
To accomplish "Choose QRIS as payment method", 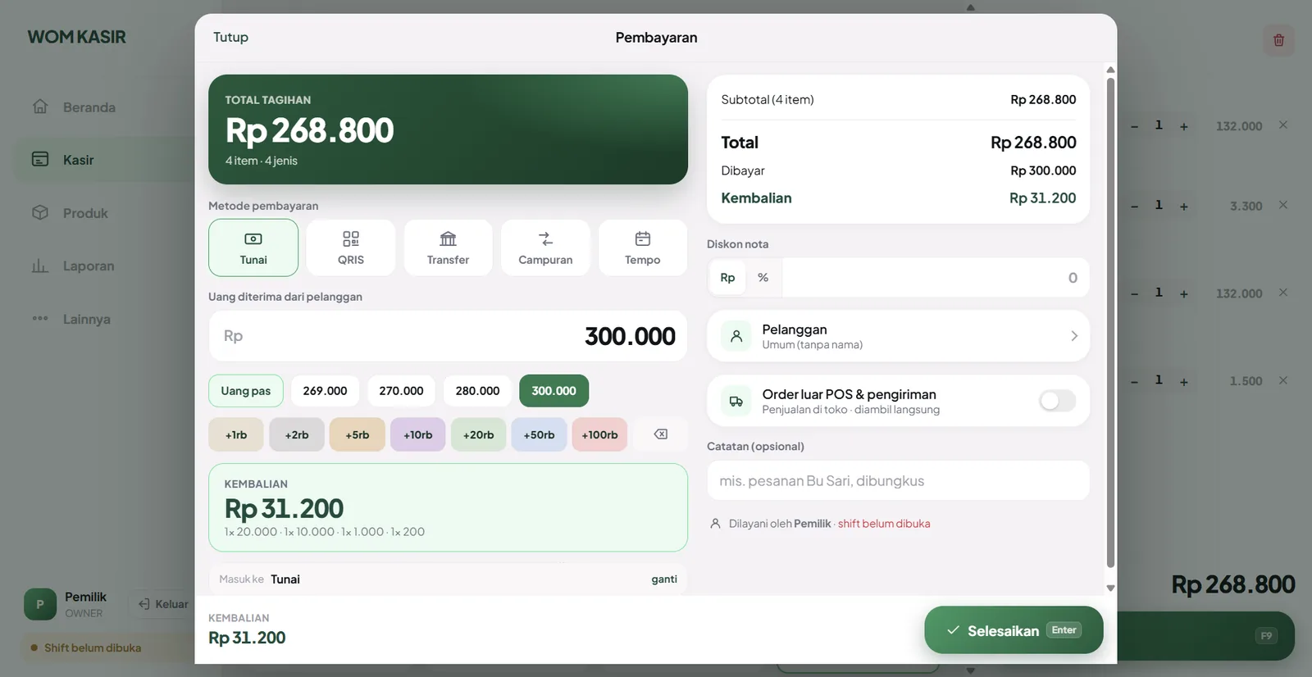I will pyautogui.click(x=350, y=248).
